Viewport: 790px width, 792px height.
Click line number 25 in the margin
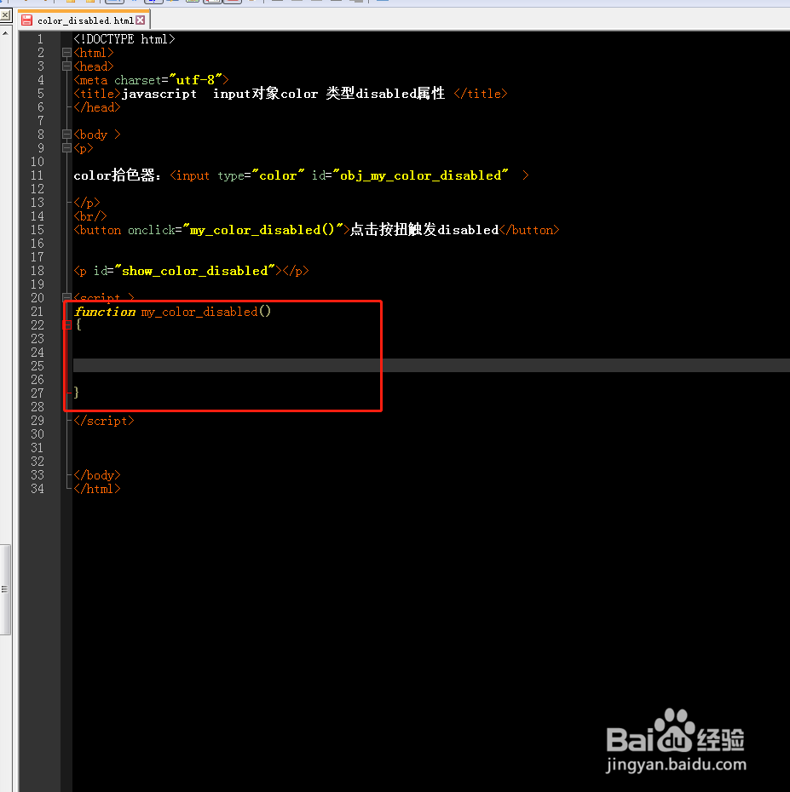(37, 365)
